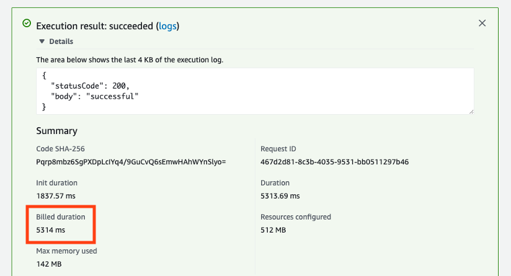511x276 pixels.
Task: Collapse the Details disclosure triangle
Action: (x=42, y=42)
